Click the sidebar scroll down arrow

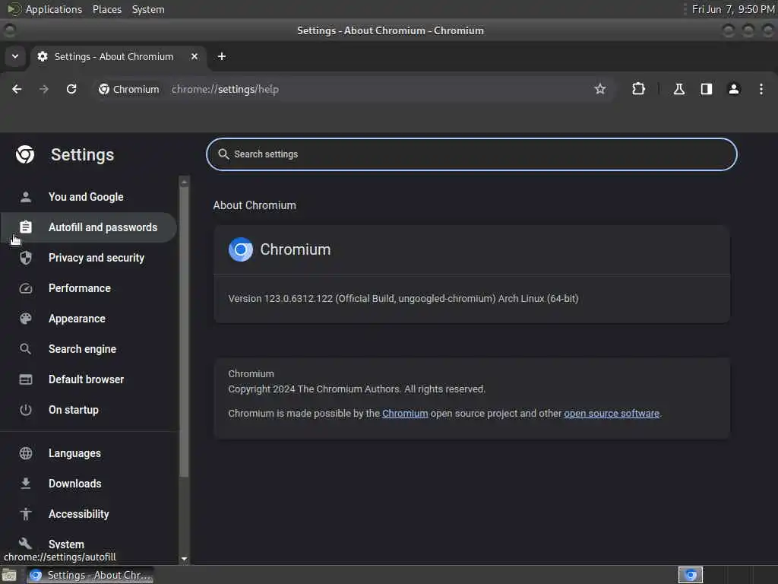point(184,559)
